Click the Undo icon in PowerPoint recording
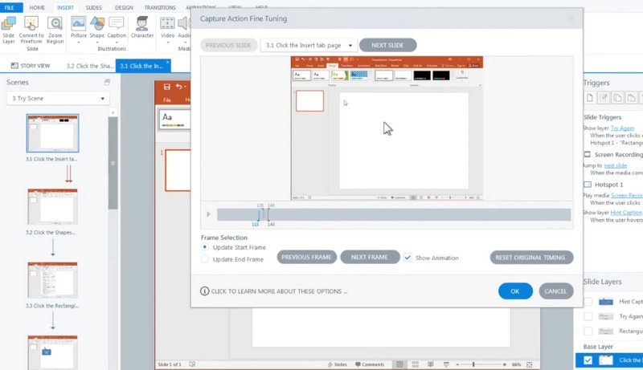This screenshot has height=370, width=643. coord(178,87)
